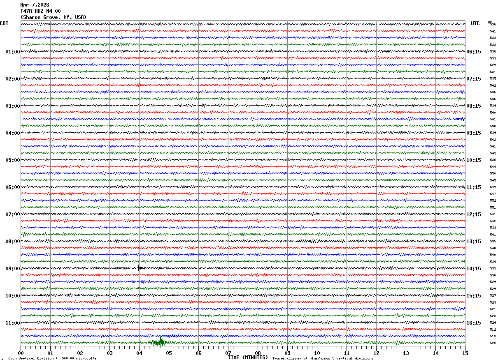The image size is (498, 364).
Task: Click the 14:15 UTC time label
Action: [473, 269]
